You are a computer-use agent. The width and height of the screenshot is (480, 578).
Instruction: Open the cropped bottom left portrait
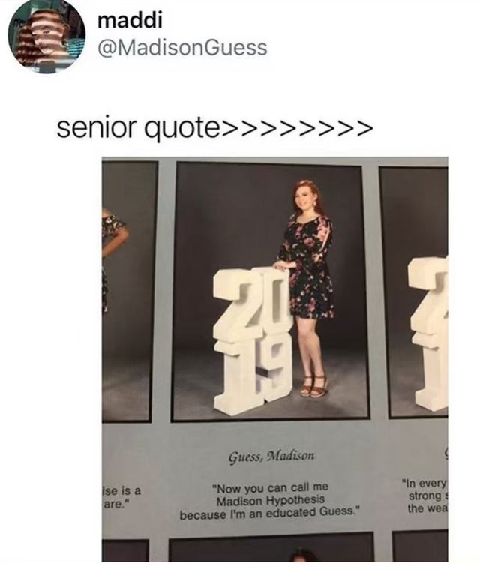(125, 550)
